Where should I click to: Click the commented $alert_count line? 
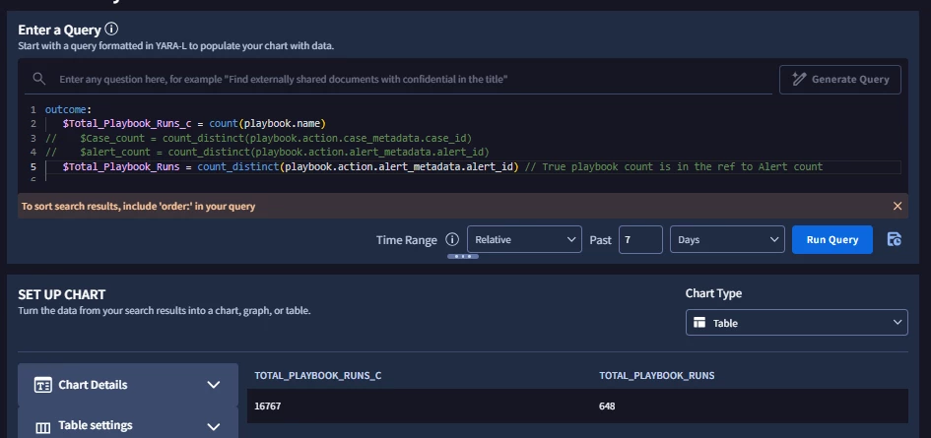pos(267,153)
